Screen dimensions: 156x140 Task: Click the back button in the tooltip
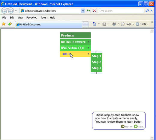(139, 127)
